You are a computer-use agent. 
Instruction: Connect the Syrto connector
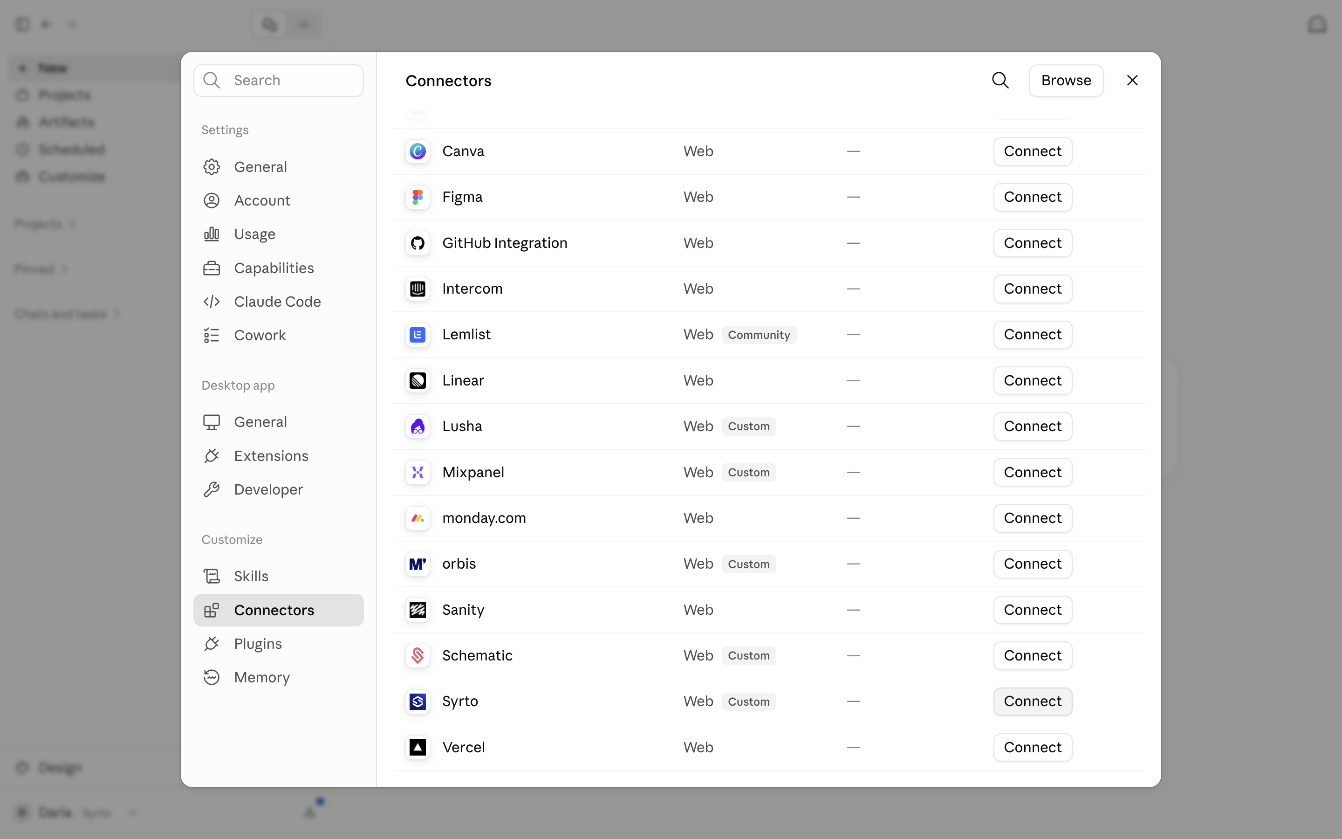tap(1033, 701)
